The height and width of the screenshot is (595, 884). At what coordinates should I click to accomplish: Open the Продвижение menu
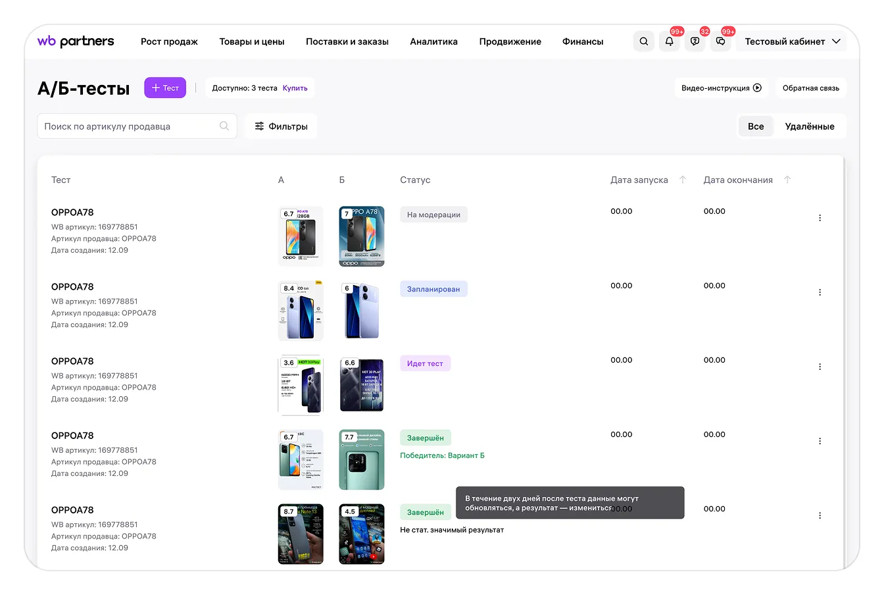(510, 41)
